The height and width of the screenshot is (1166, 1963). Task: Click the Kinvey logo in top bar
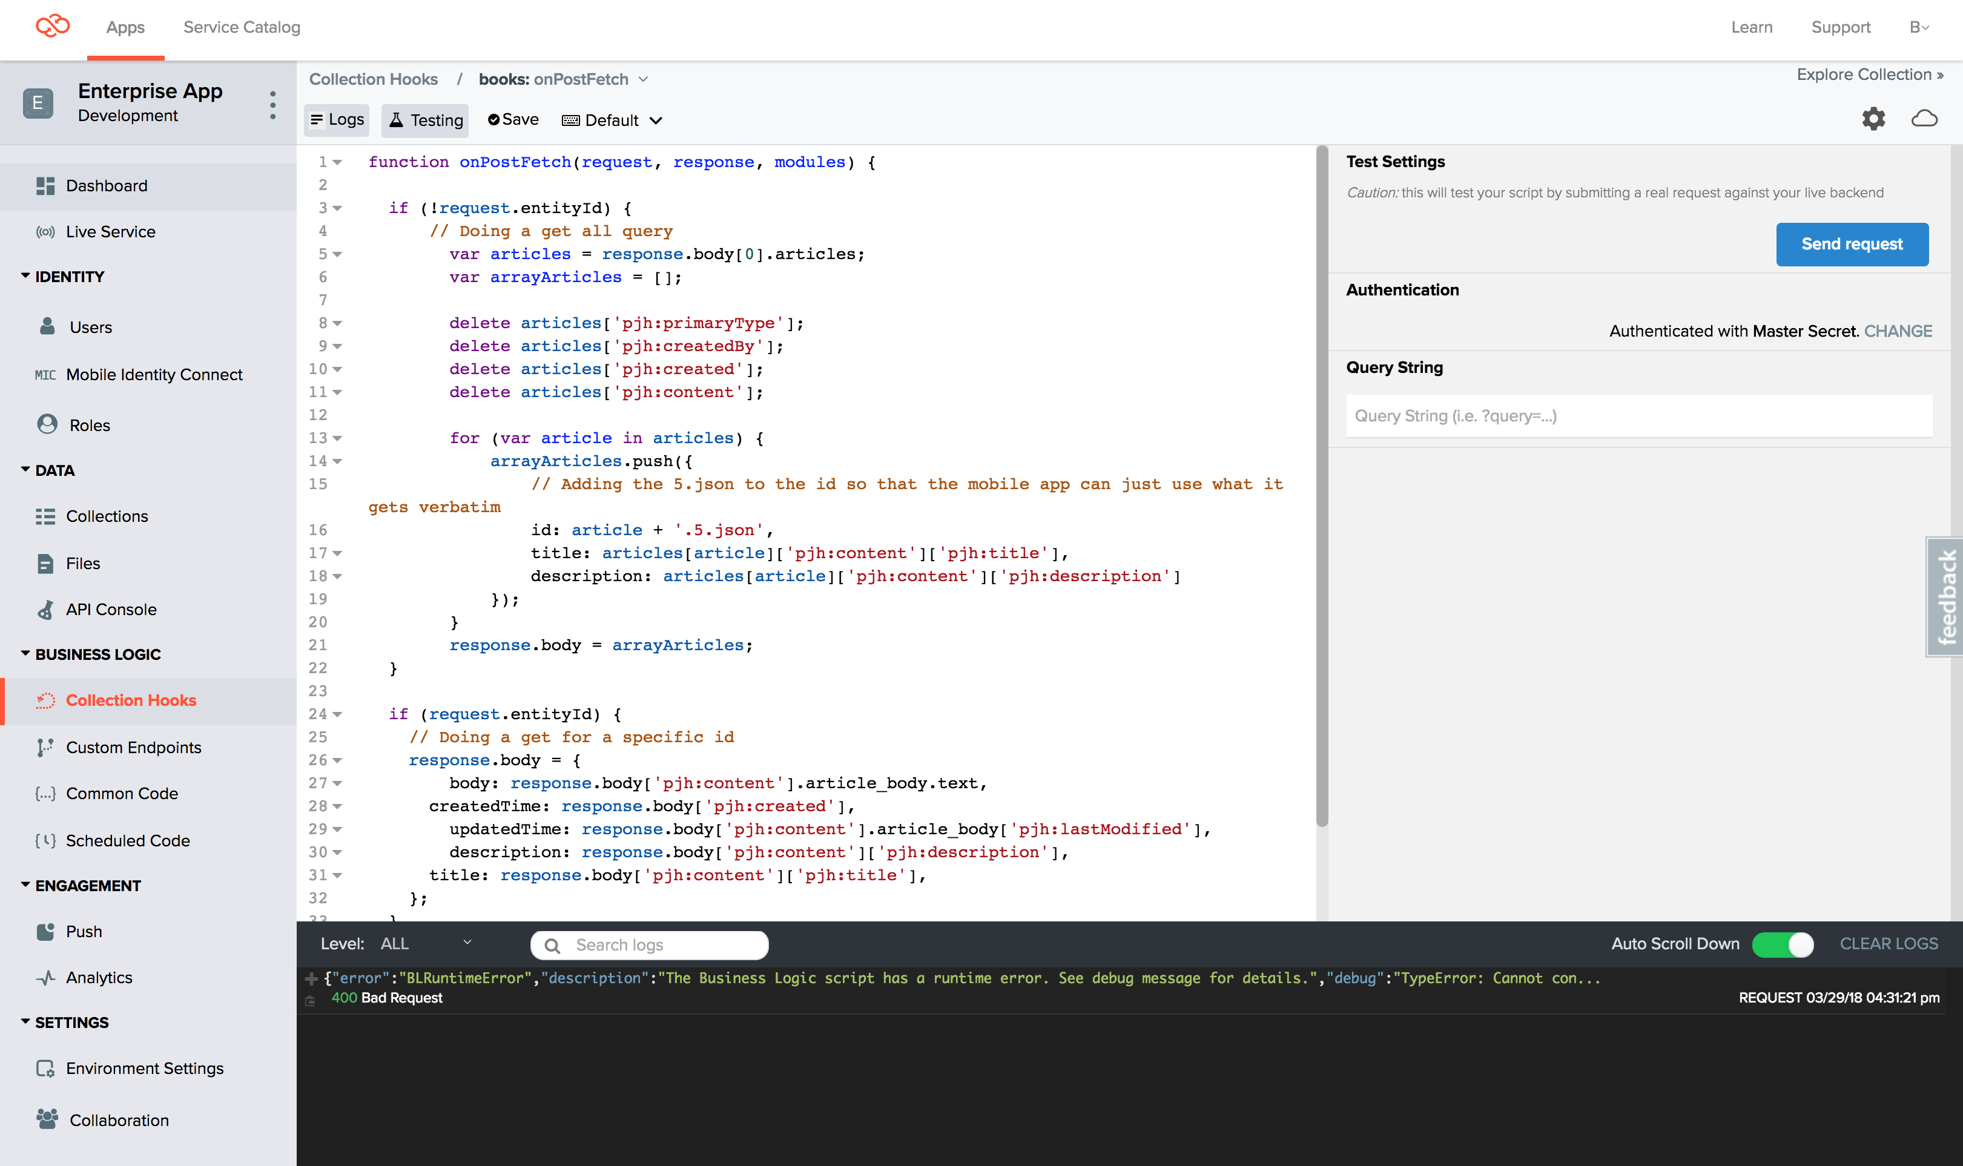53,27
